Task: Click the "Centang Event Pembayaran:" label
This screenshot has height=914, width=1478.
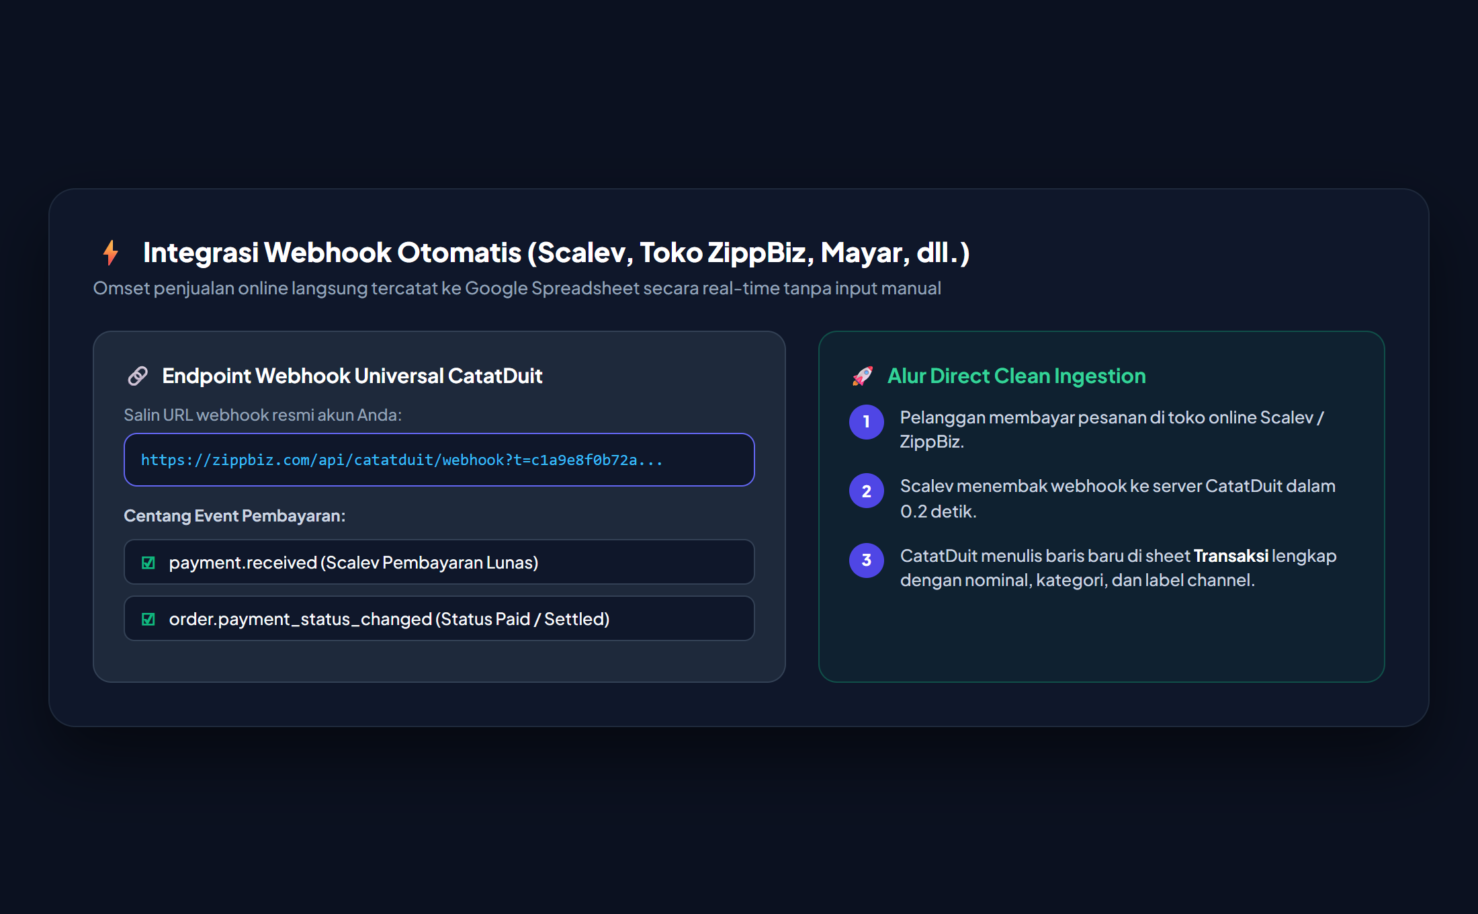Action: tap(234, 515)
